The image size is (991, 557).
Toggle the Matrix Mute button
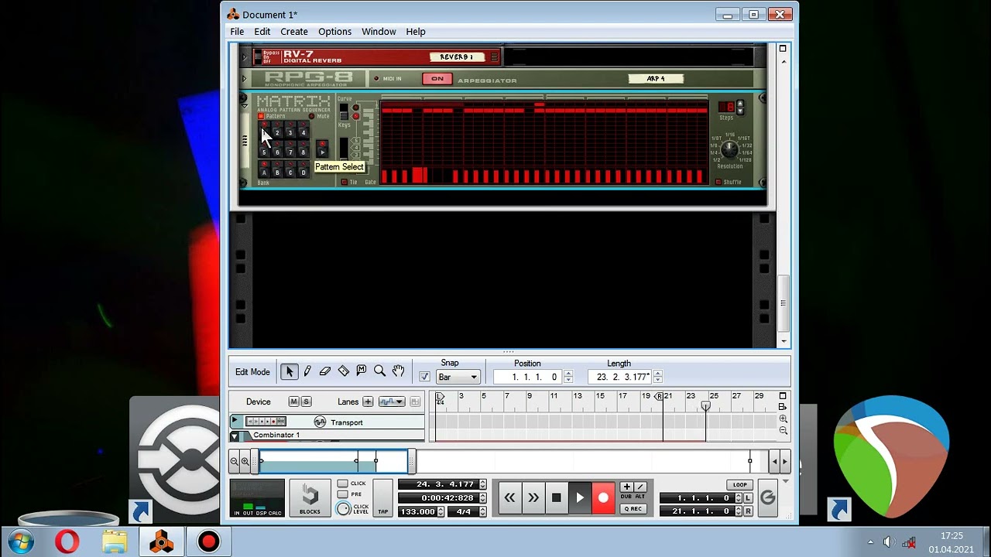(312, 117)
